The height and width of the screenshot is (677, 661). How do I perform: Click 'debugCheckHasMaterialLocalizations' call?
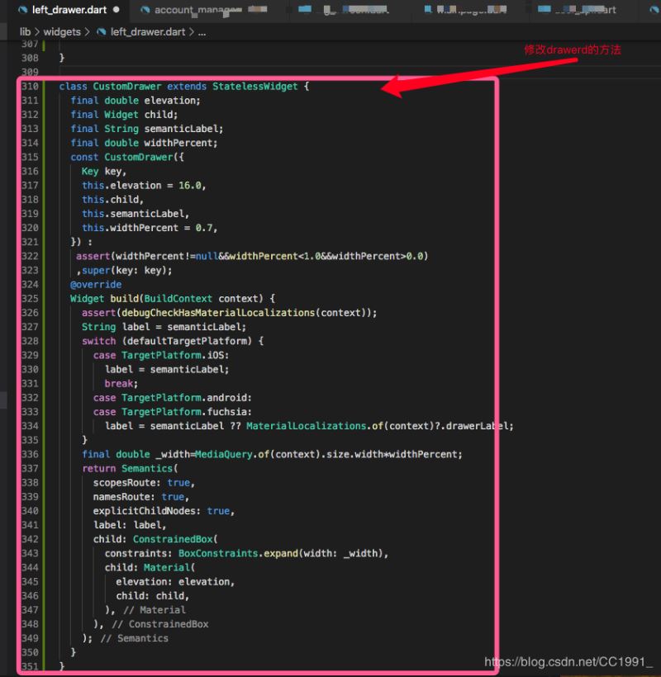pos(218,313)
